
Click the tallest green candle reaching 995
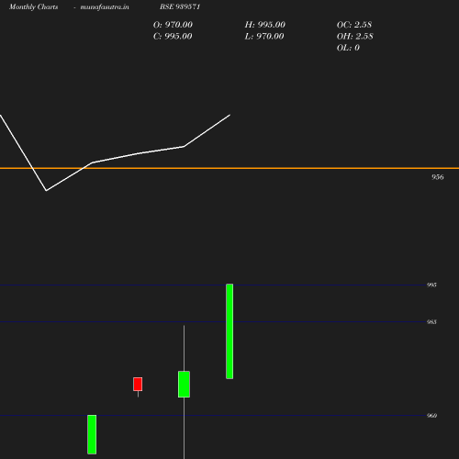pyautogui.click(x=229, y=331)
